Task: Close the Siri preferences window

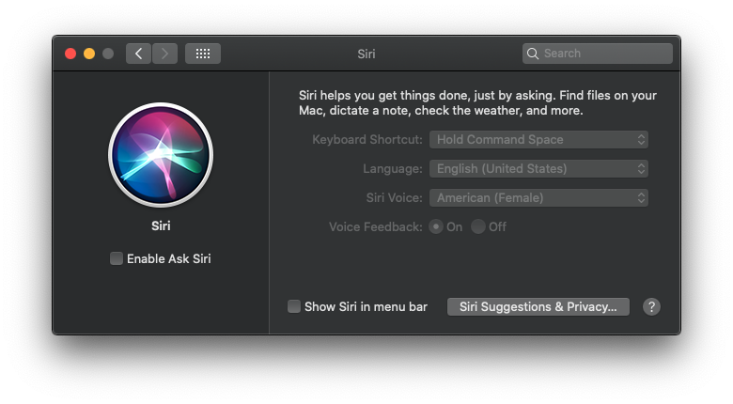Action: [70, 54]
